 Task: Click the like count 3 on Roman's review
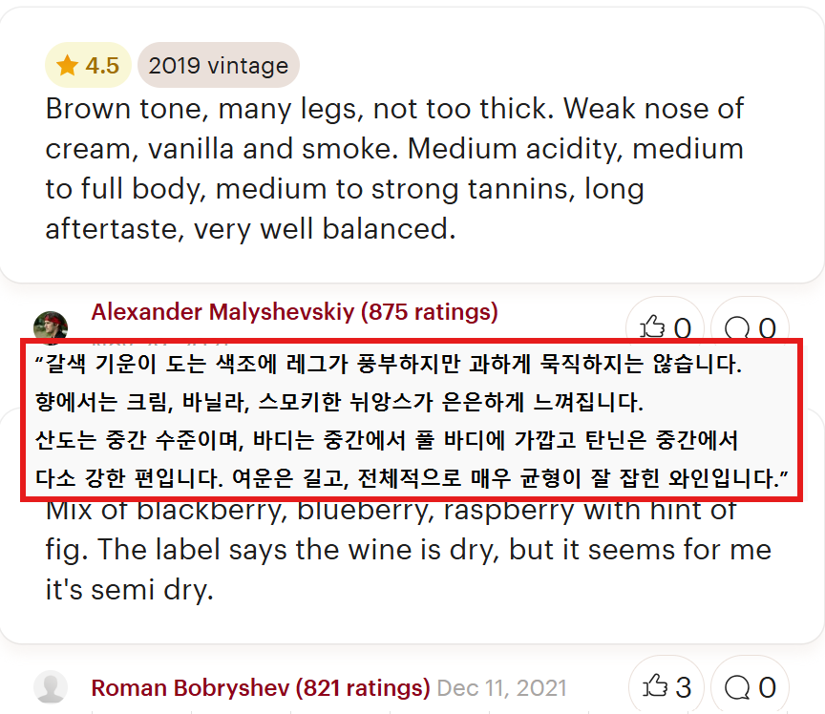pyautogui.click(x=682, y=686)
